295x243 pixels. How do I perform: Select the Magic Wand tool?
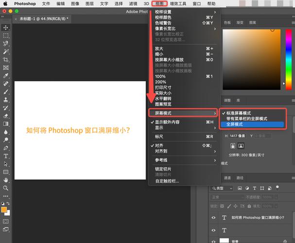6,52
